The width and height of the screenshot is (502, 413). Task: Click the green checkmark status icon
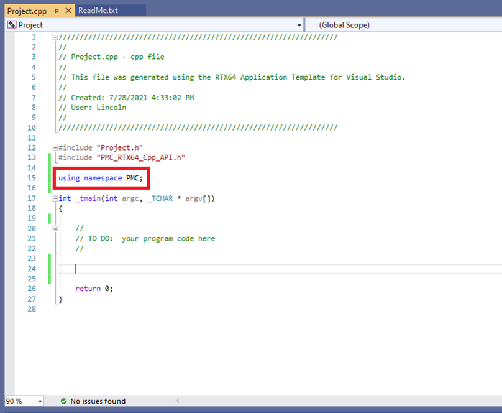point(63,401)
